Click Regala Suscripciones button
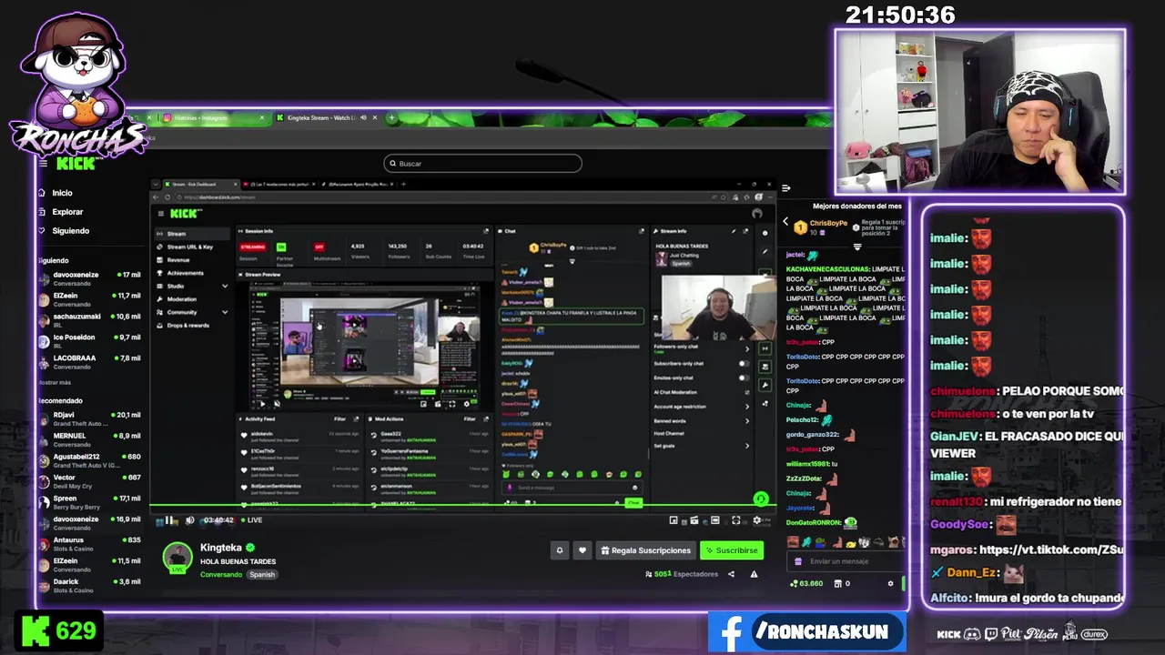 click(x=646, y=550)
